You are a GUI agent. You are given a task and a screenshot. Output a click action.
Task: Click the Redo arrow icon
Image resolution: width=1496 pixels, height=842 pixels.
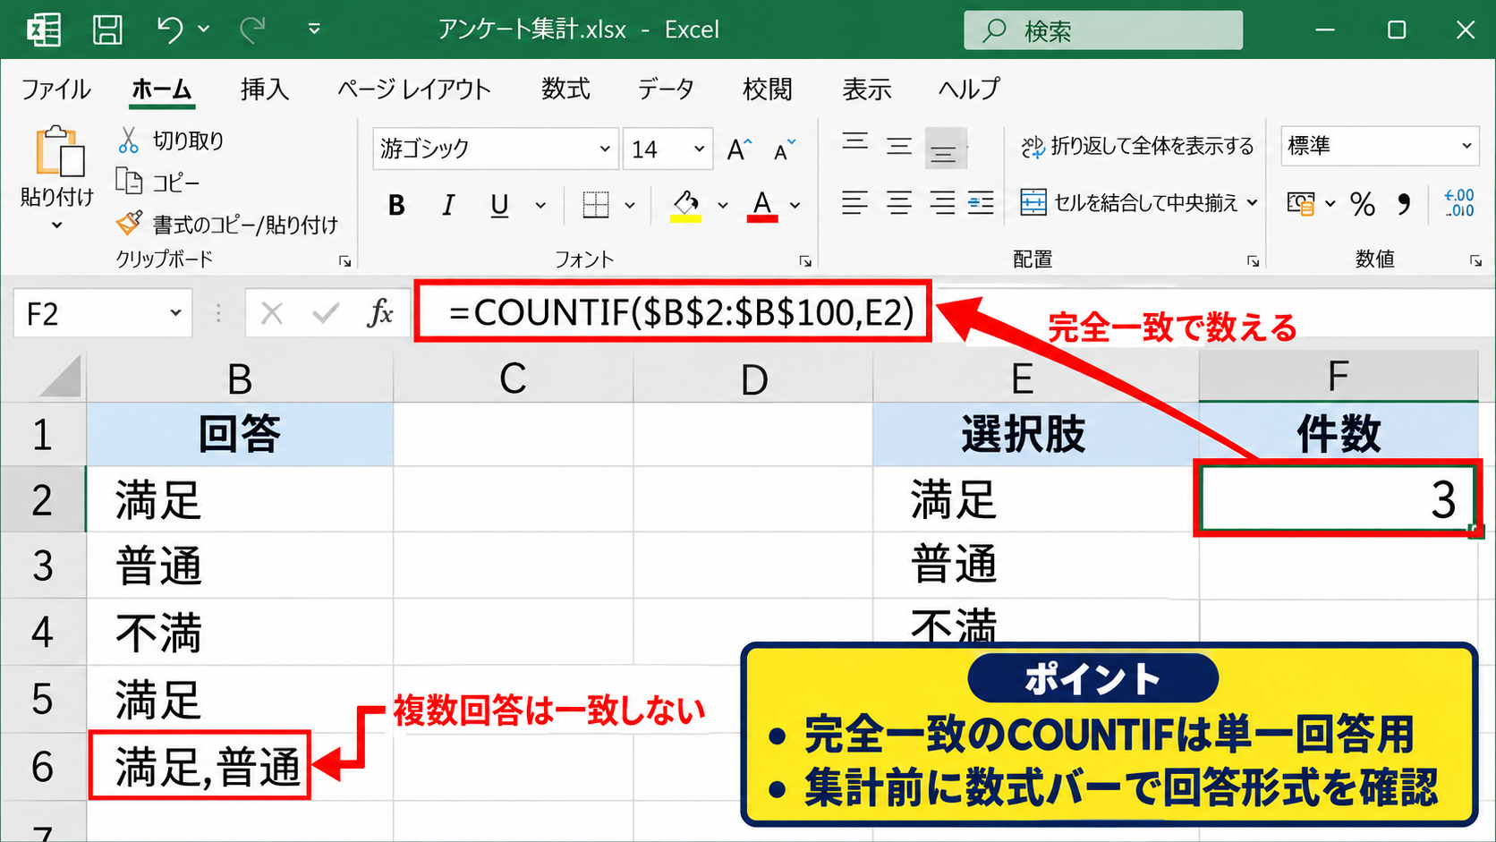pyautogui.click(x=253, y=30)
